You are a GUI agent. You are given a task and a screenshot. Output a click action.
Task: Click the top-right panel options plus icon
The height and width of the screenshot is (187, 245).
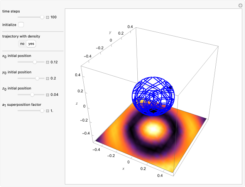(240, 5)
